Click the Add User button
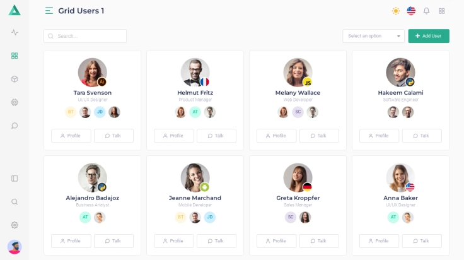The height and width of the screenshot is (260, 464). click(429, 36)
